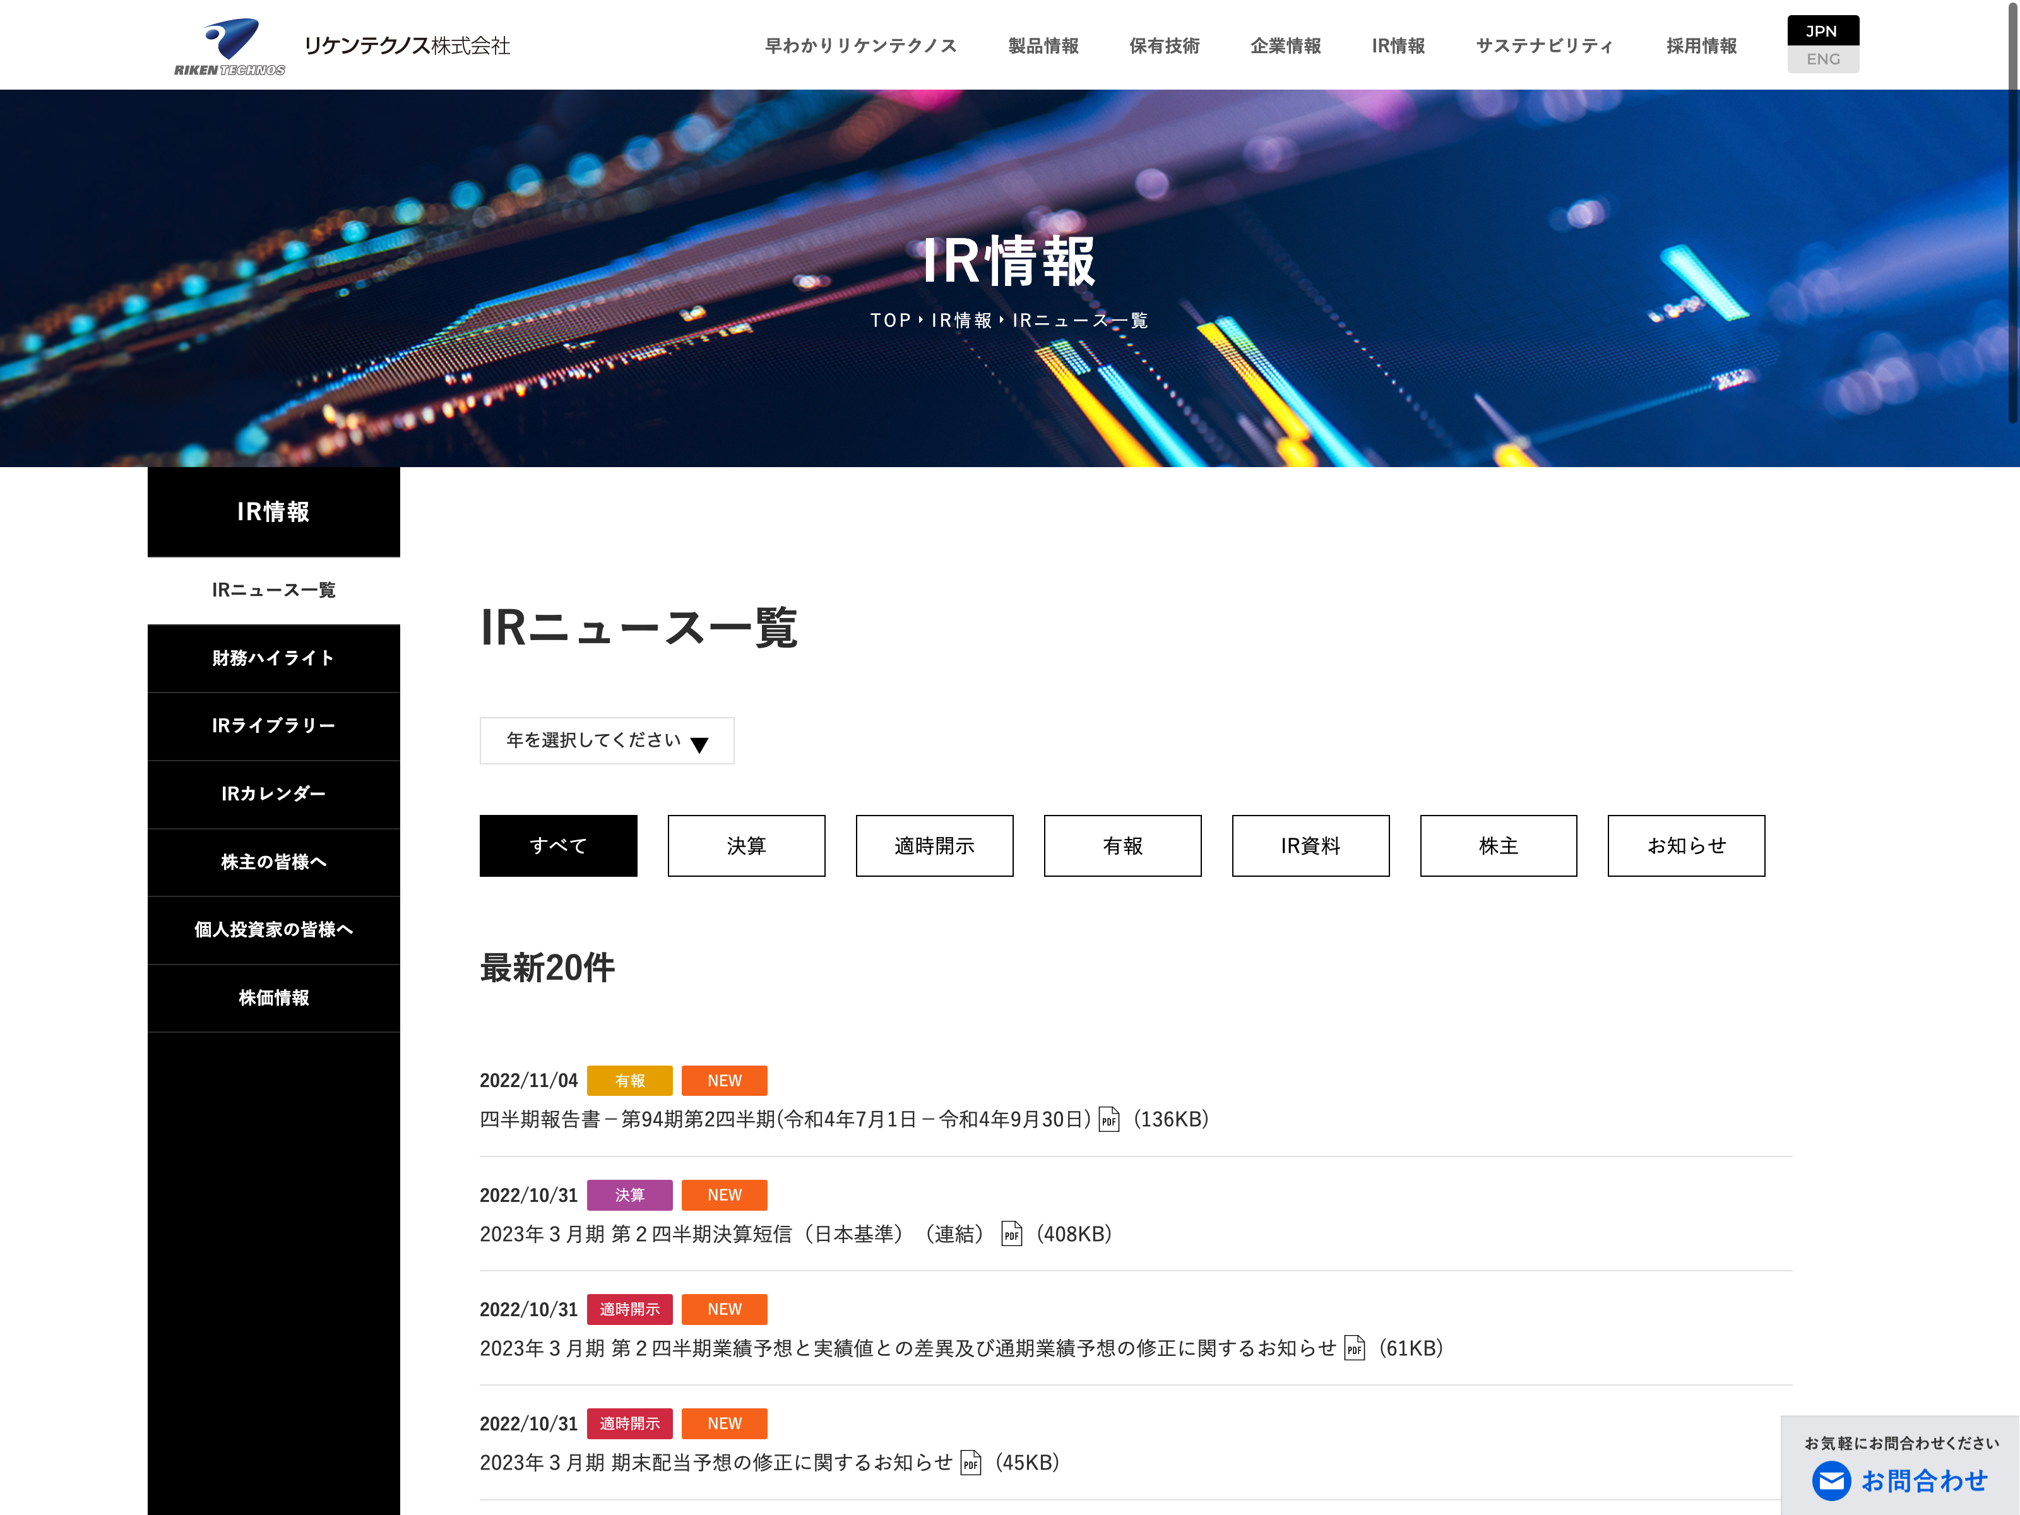The image size is (2020, 1515).
Task: Select the IR資料 filter tab
Action: pos(1310,846)
